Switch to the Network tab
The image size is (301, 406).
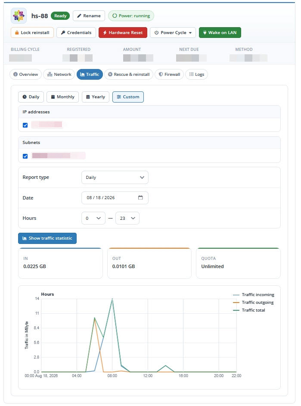pos(59,74)
